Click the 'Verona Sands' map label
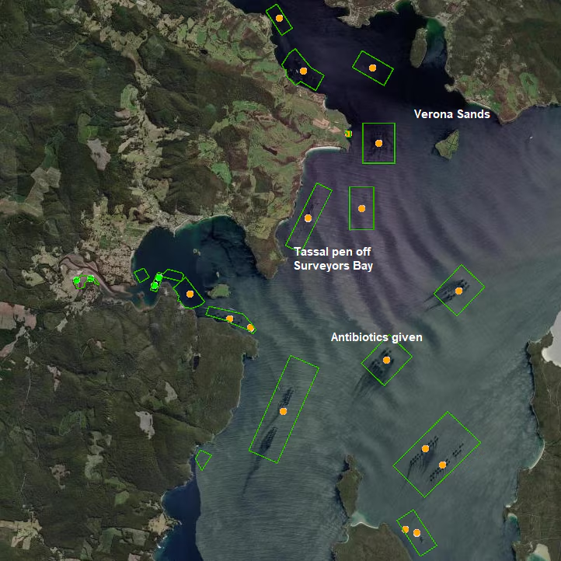 coord(451,114)
